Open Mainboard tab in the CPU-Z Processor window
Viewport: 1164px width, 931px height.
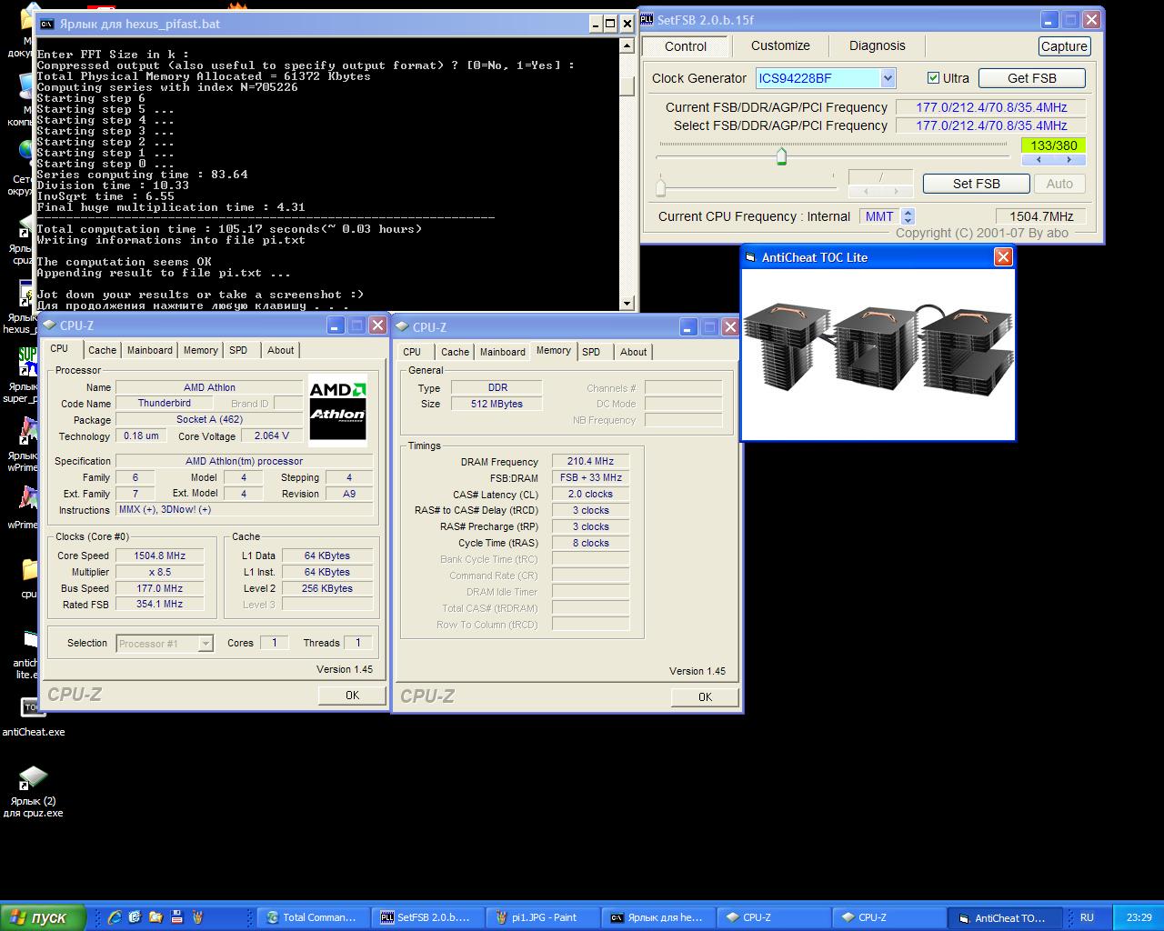coord(149,350)
